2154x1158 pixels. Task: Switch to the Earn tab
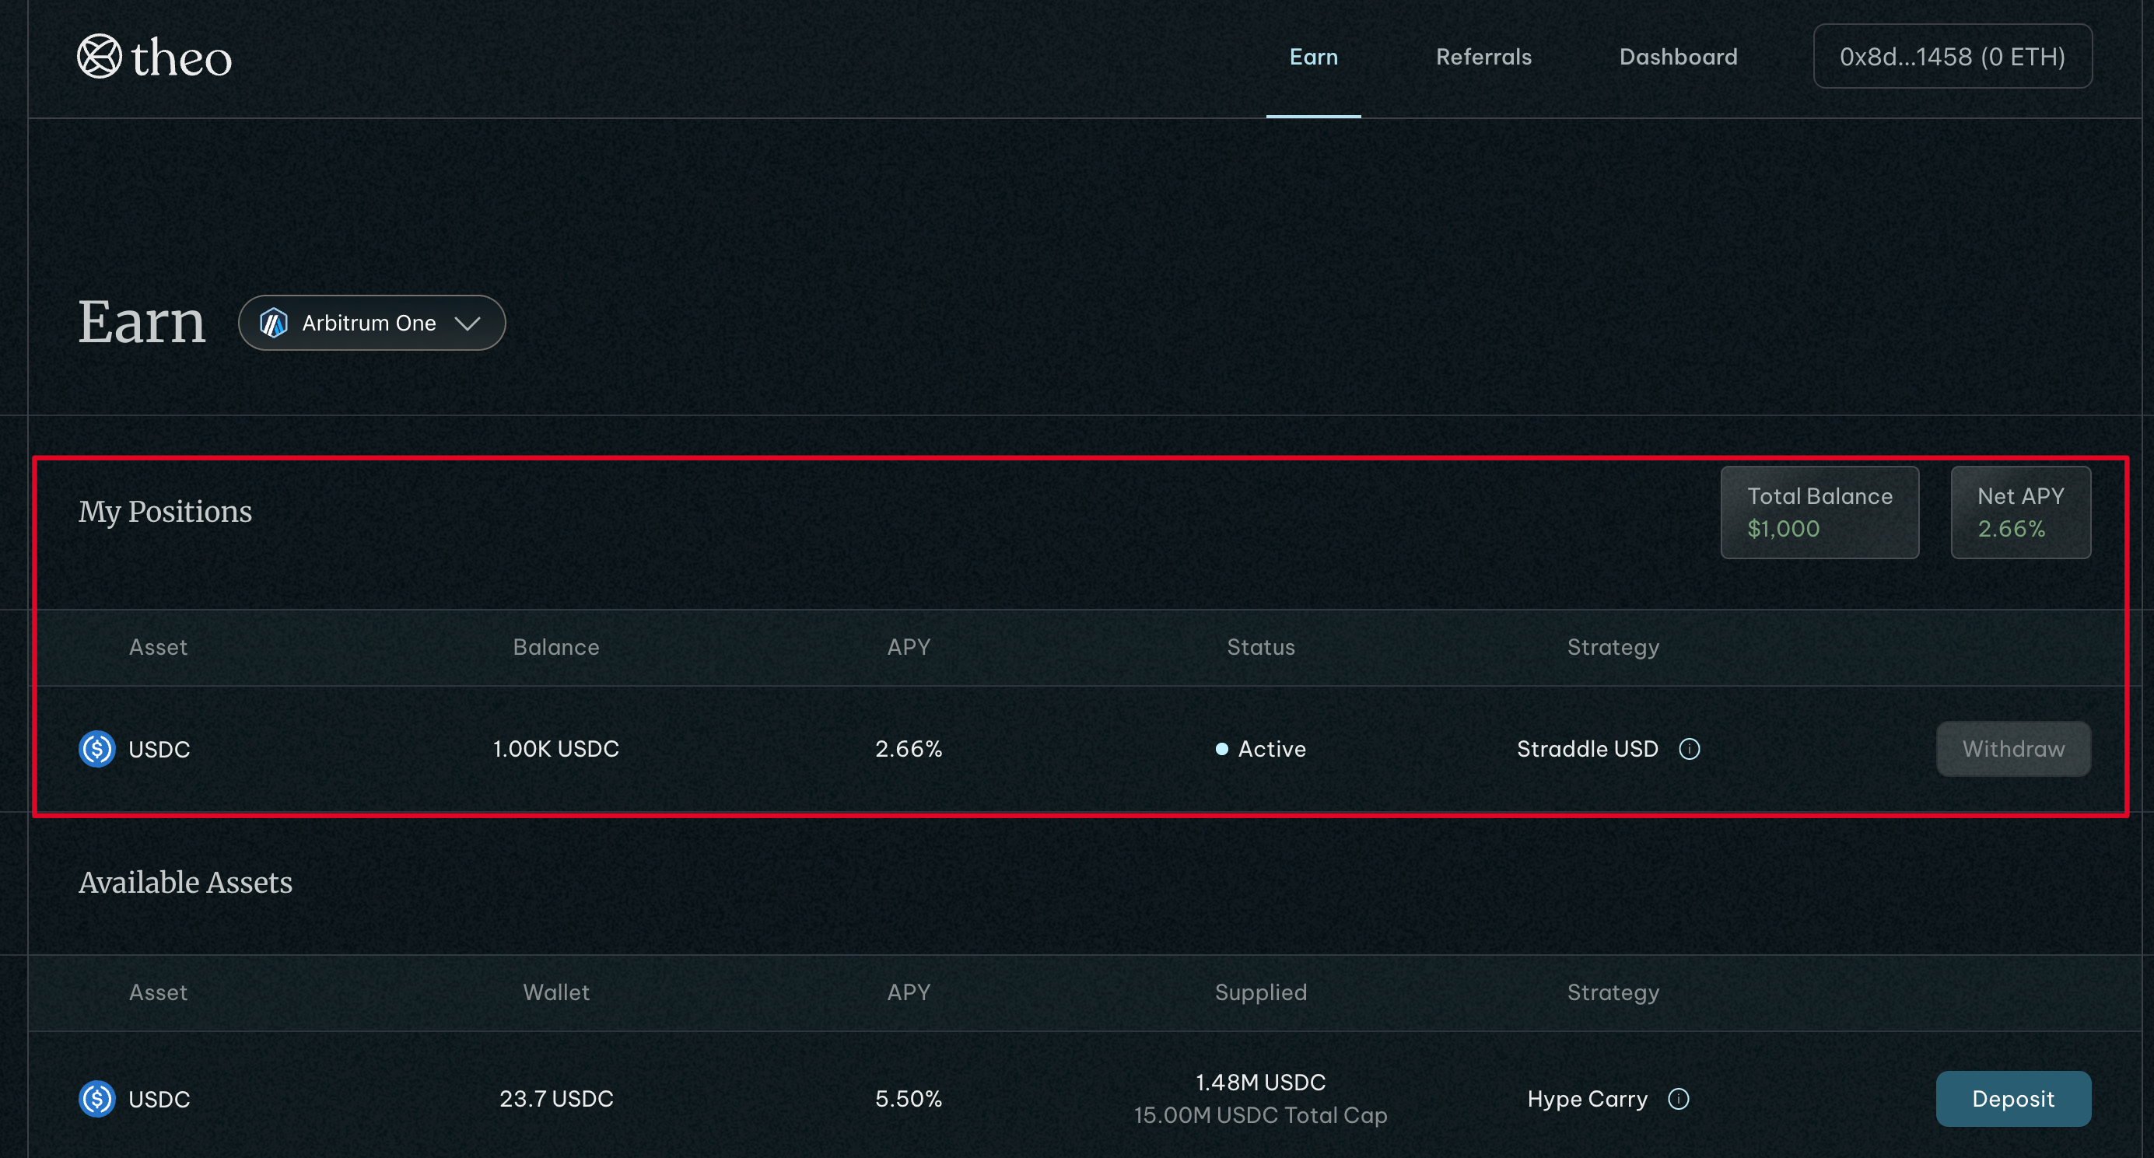point(1313,57)
